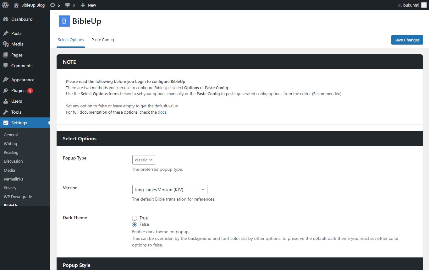Click the Dark Theme field label

pyautogui.click(x=75, y=218)
